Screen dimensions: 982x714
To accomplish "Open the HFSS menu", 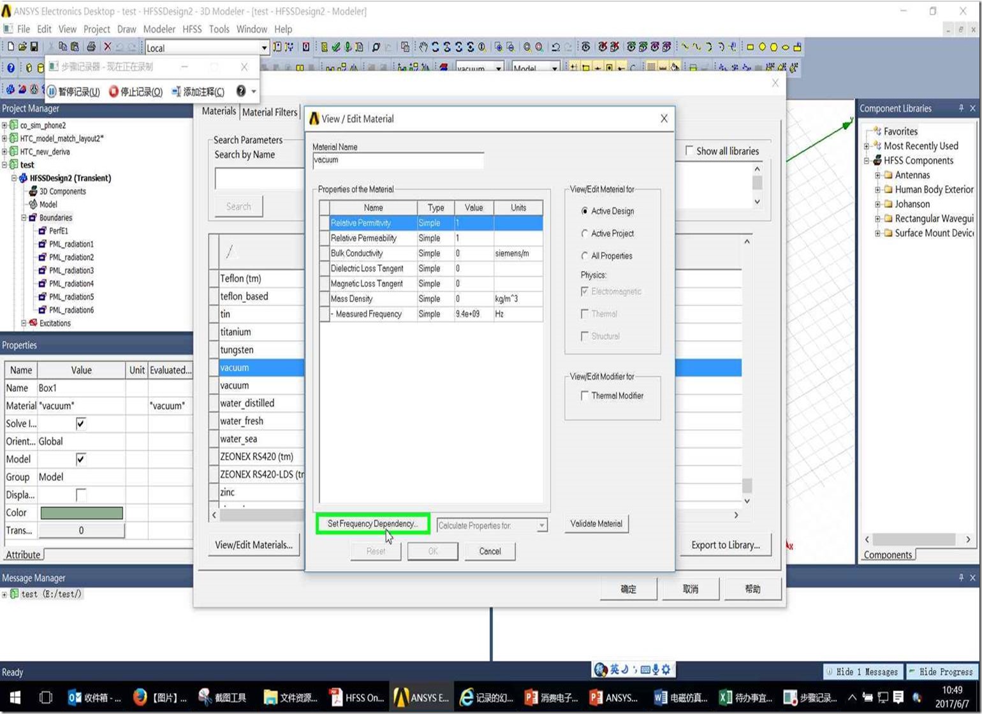I will point(192,29).
